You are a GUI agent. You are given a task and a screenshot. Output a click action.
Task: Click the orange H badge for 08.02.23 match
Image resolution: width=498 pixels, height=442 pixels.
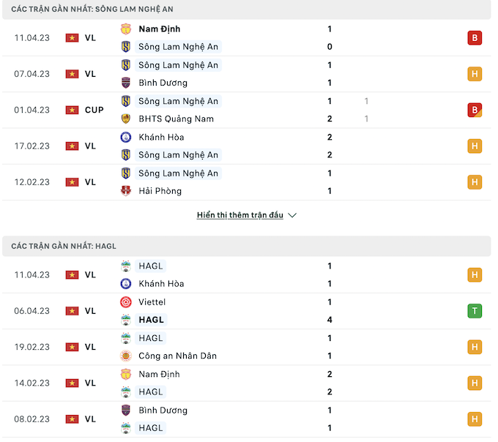point(475,419)
